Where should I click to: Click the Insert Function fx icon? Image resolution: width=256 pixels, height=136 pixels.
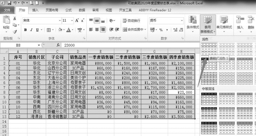(58, 45)
